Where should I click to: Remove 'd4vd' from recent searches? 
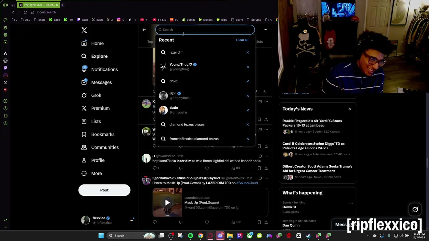248,81
